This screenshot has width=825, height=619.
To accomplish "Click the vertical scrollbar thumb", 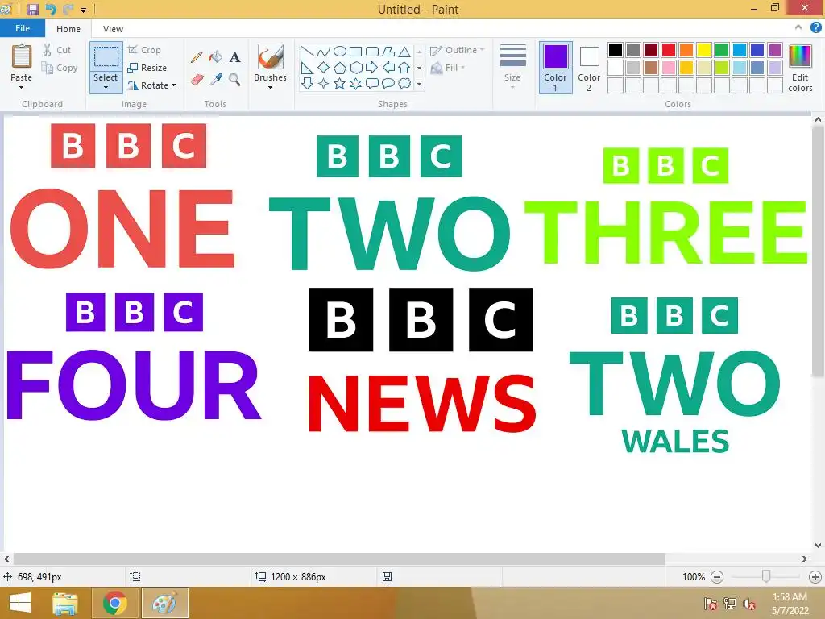I will [x=818, y=251].
